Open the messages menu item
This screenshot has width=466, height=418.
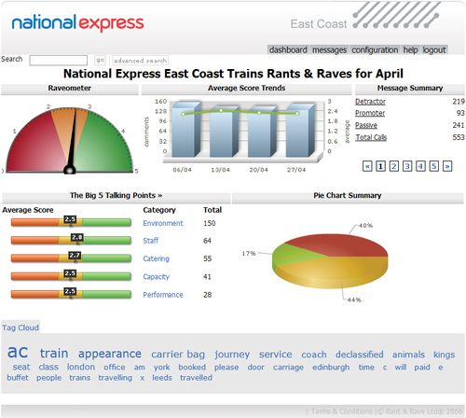(329, 49)
